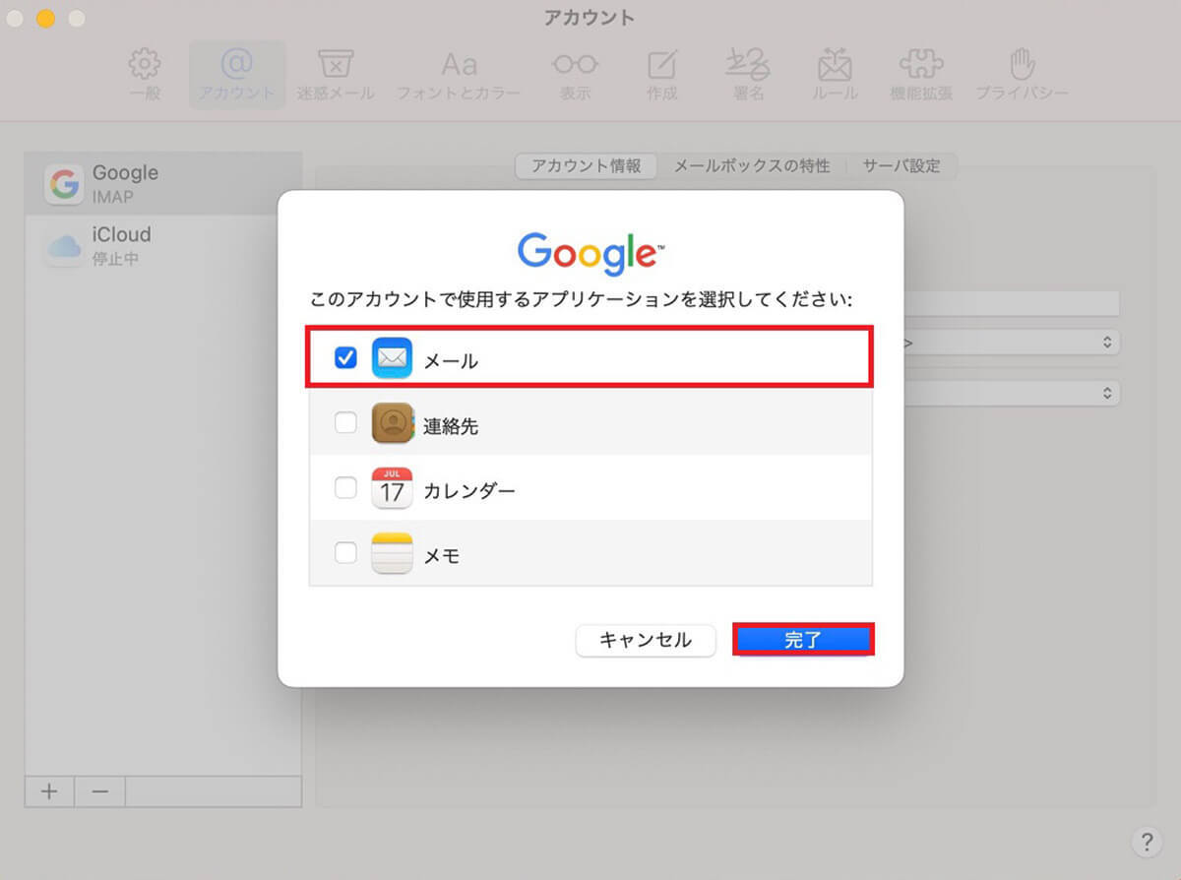Click the メール label in the list
Image resolution: width=1181 pixels, height=880 pixels.
tap(451, 360)
